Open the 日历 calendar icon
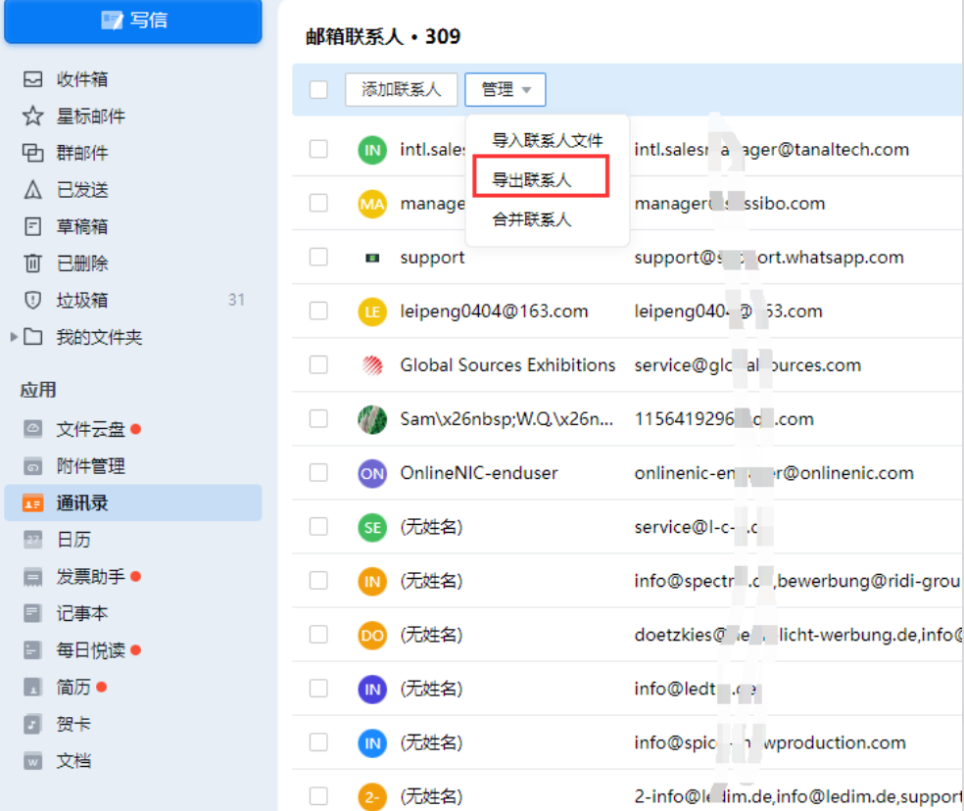Screen dimensions: 964x811 (x=32, y=540)
